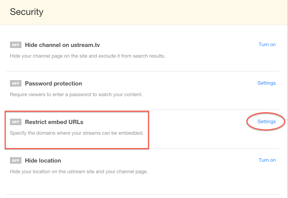The height and width of the screenshot is (198, 288).
Task: Open Settings for Password protection
Action: click(x=267, y=83)
